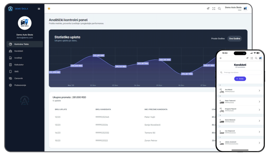
Task: Expand Dejan Todorović candidate row chevron
Action: (x=259, y=102)
